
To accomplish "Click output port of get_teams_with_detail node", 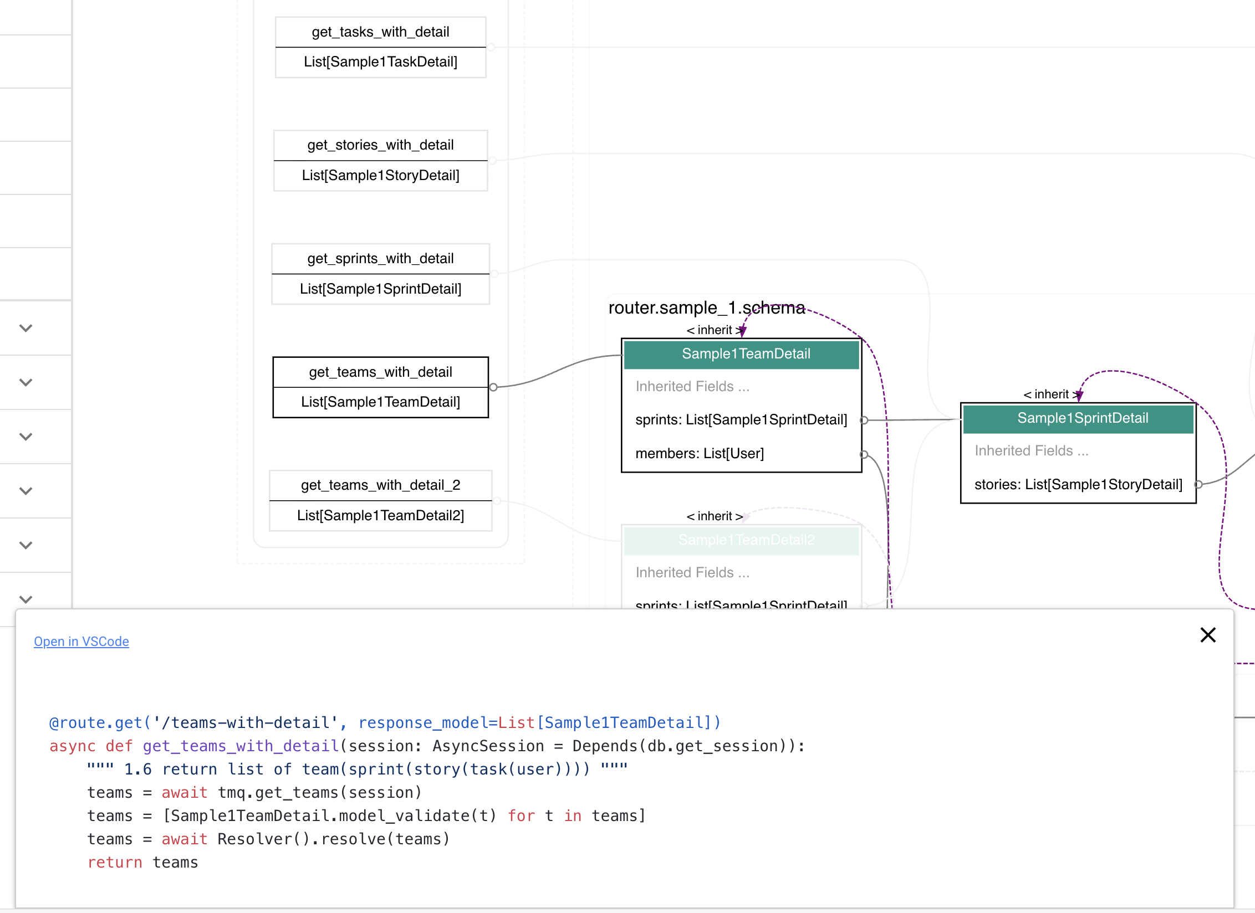I will [x=493, y=387].
